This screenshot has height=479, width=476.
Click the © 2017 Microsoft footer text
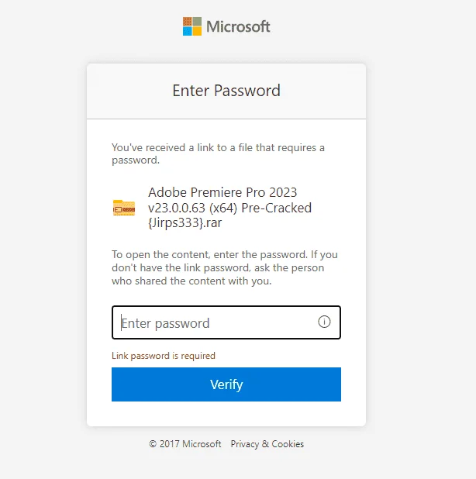[185, 444]
